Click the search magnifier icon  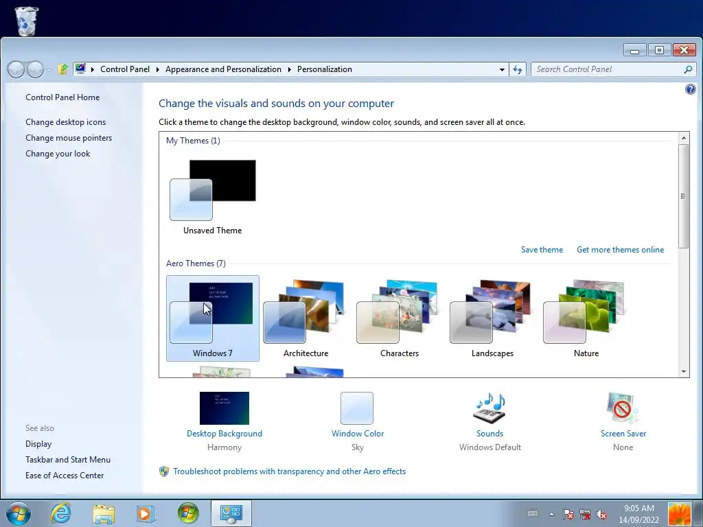(688, 69)
